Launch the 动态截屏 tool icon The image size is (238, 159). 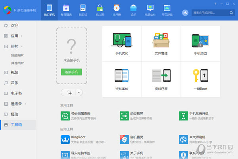click(124, 116)
